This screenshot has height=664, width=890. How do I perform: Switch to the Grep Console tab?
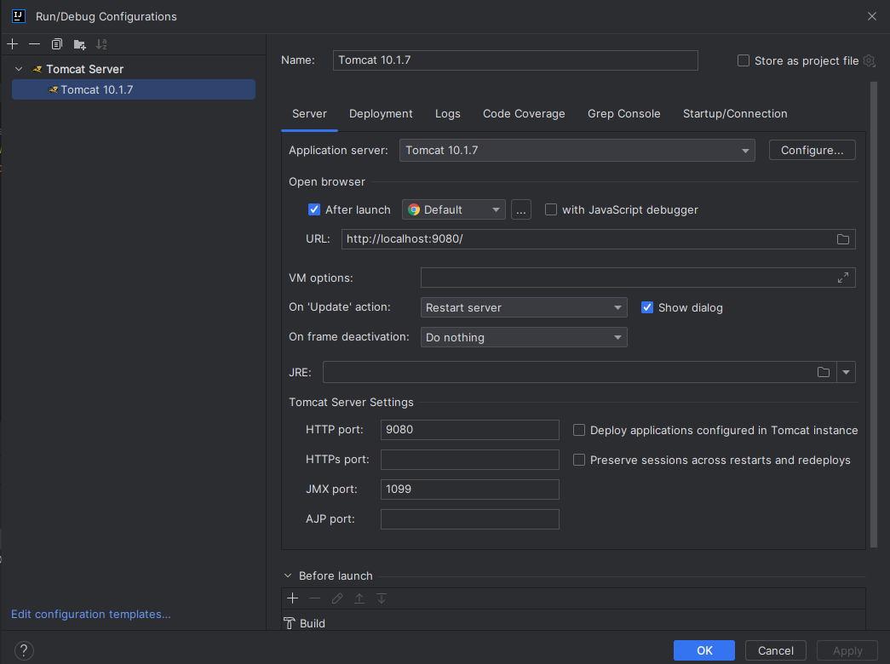tap(623, 113)
